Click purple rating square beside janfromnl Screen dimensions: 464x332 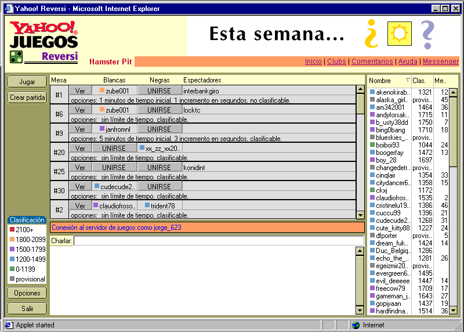click(x=102, y=128)
